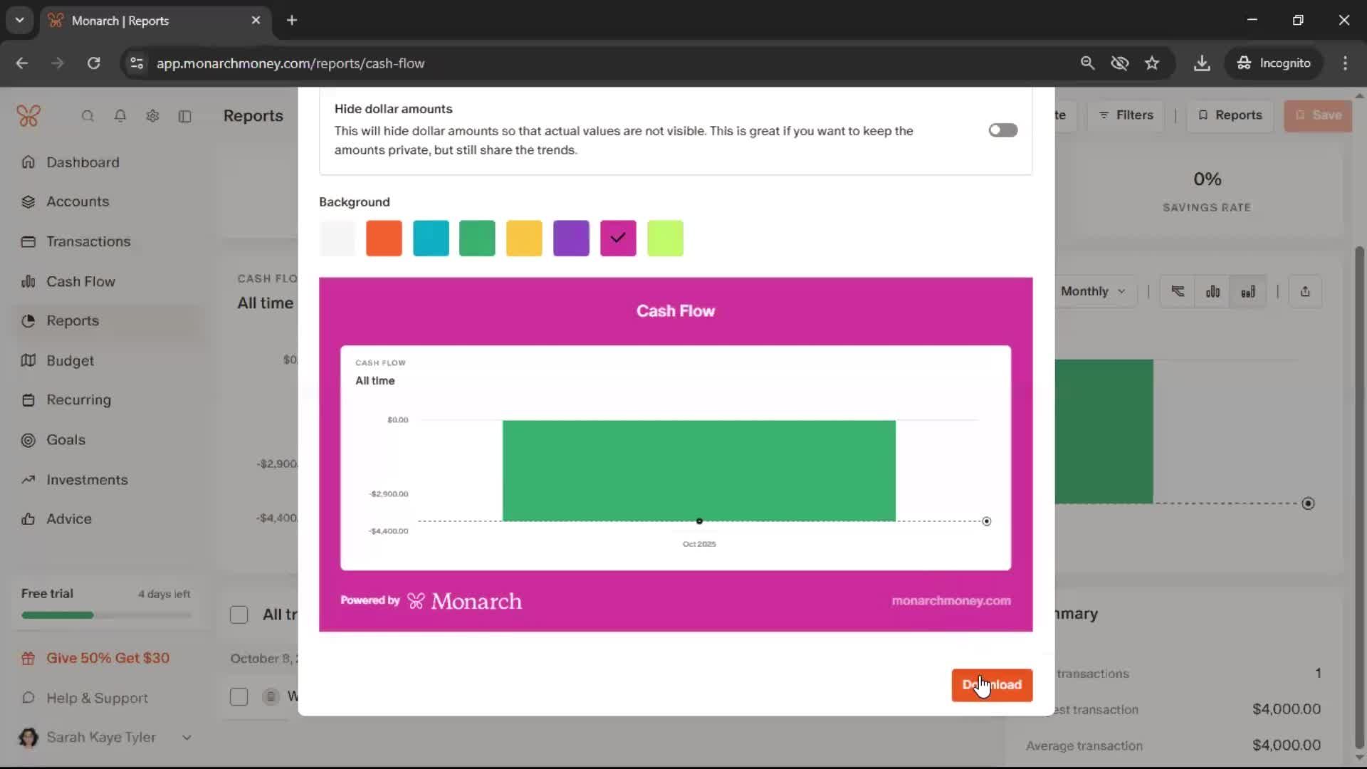Go to Cash Flow in the sidebar
This screenshot has width=1367, height=769.
(80, 281)
